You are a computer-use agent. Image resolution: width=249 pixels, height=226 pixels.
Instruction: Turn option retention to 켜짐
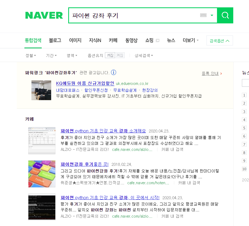pyautogui.click(x=120, y=55)
